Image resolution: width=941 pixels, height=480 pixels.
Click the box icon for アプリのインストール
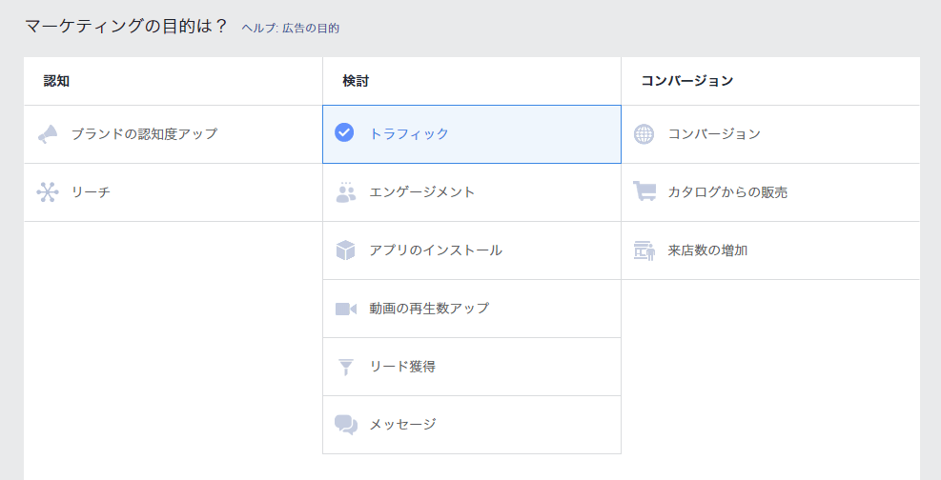346,250
